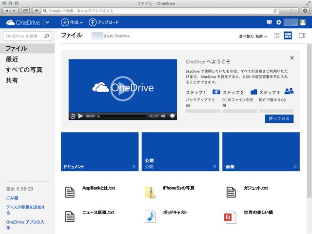Screen dimensions: 312x234
Task: Click the rewind 30 seconds icon
Action: tap(73, 116)
